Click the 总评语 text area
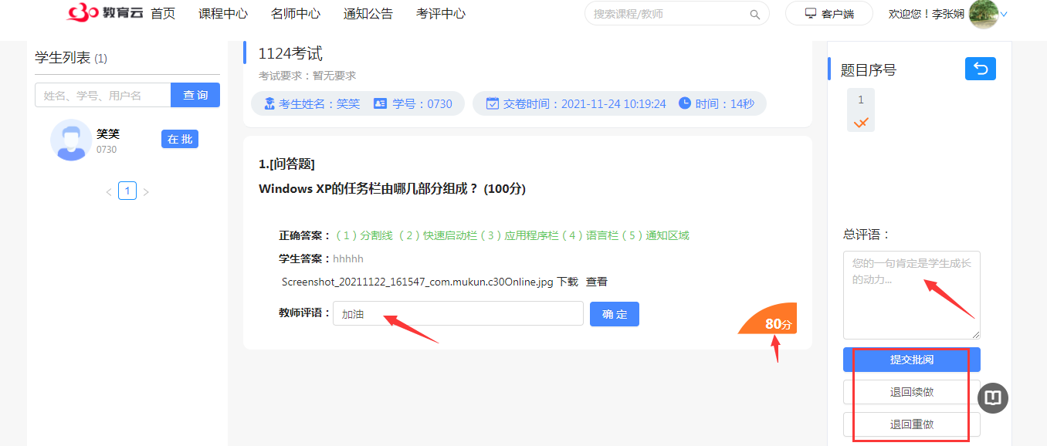This screenshot has width=1047, height=446. pyautogui.click(x=911, y=295)
